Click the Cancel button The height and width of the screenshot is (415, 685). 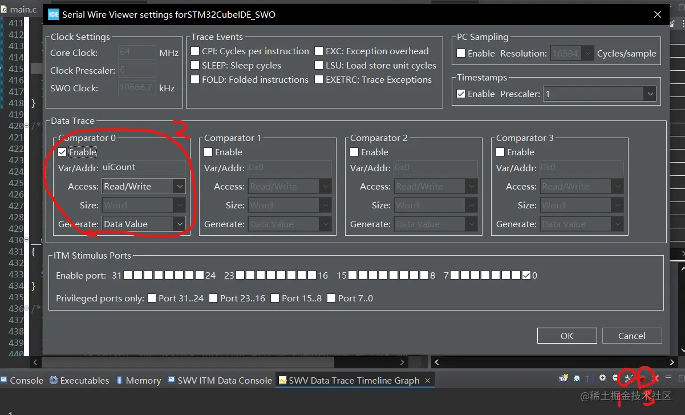tap(632, 336)
